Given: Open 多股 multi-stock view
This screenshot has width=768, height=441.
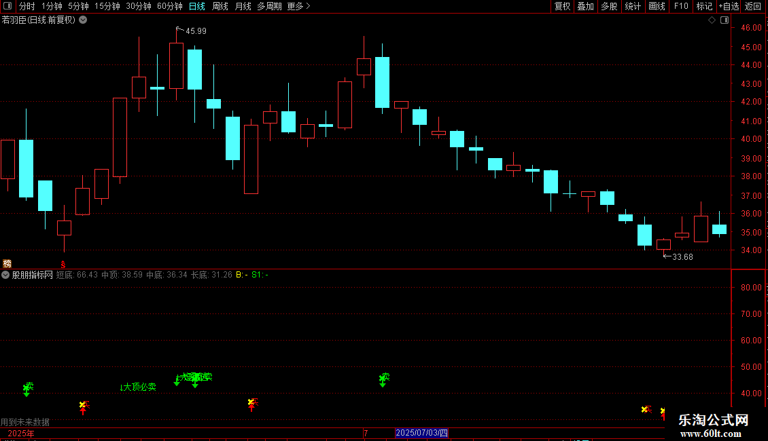Looking at the screenshot, I should point(610,6).
